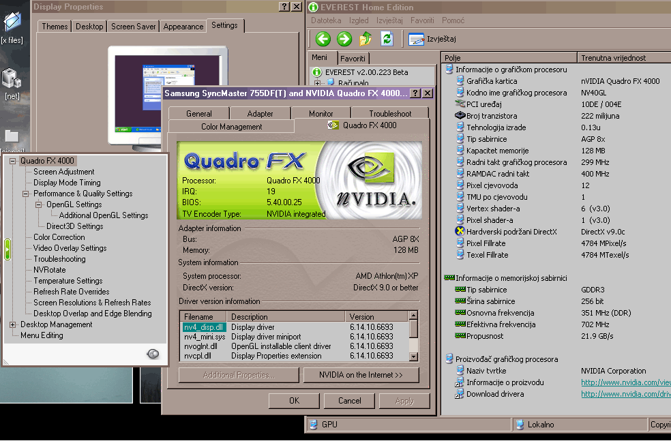
Task: Switch to the Favoriti tab in sidebar
Action: point(353,59)
